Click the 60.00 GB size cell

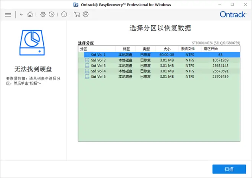click(167, 55)
